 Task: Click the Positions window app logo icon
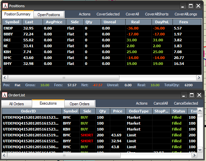tap(5, 6)
